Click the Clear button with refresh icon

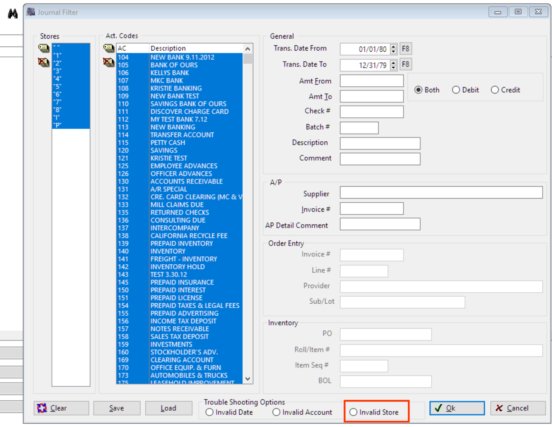coord(62,408)
